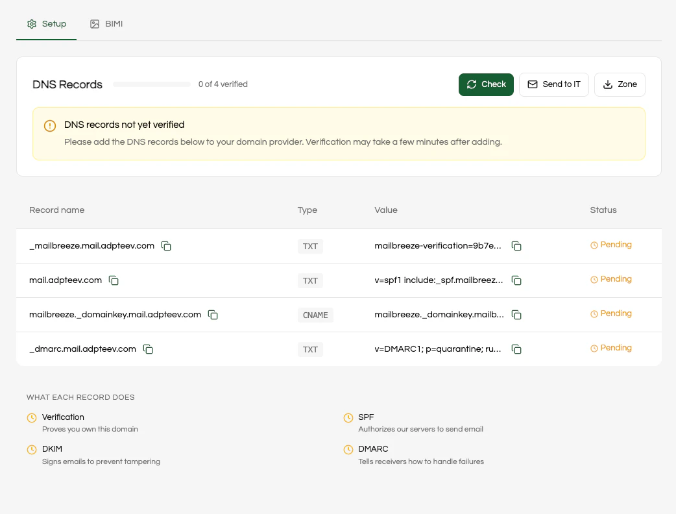676x514 pixels.
Task: Open the Setup tab
Action: click(x=47, y=24)
